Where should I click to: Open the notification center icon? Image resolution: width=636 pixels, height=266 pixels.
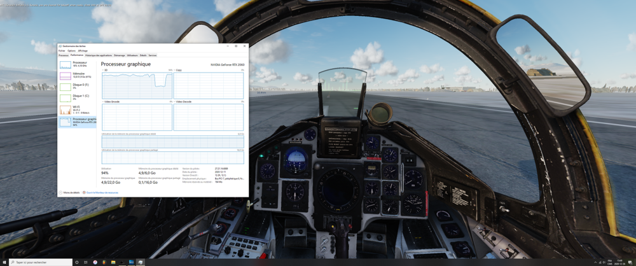click(630, 262)
